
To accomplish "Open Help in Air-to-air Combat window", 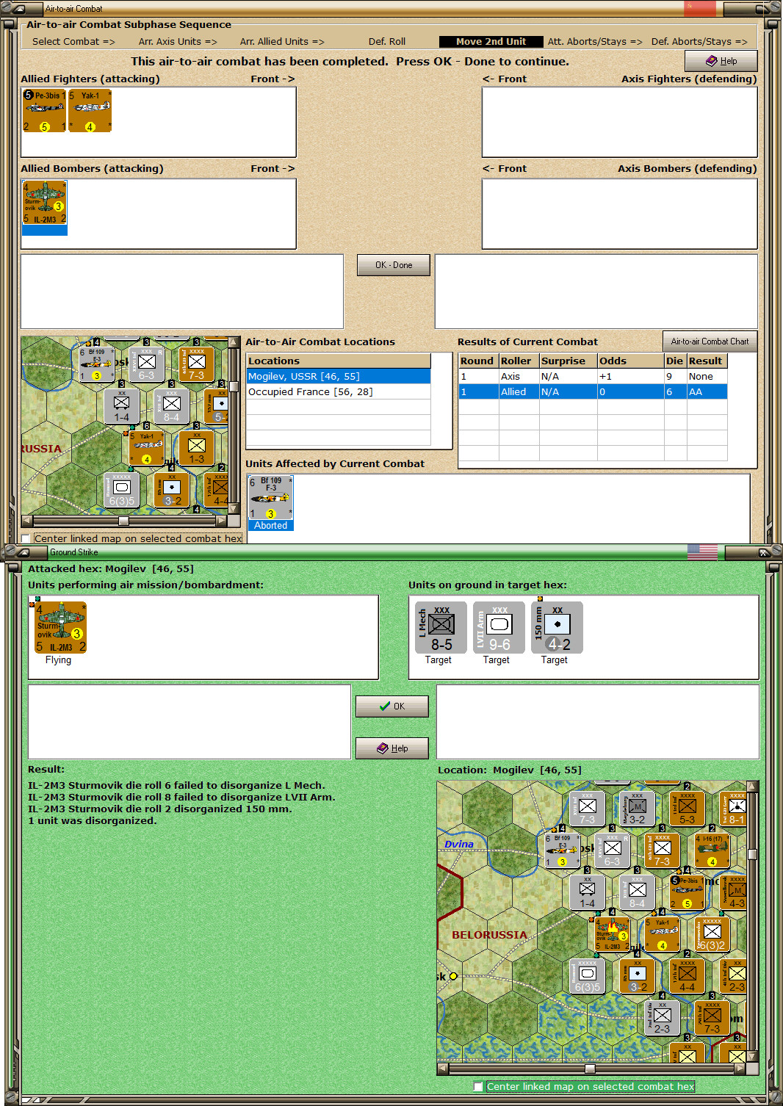I will [721, 61].
